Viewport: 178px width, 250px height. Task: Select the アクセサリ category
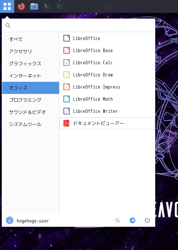click(x=31, y=51)
